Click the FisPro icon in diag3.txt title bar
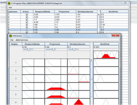Screen dimensions: 137x105 pos(9,3)
